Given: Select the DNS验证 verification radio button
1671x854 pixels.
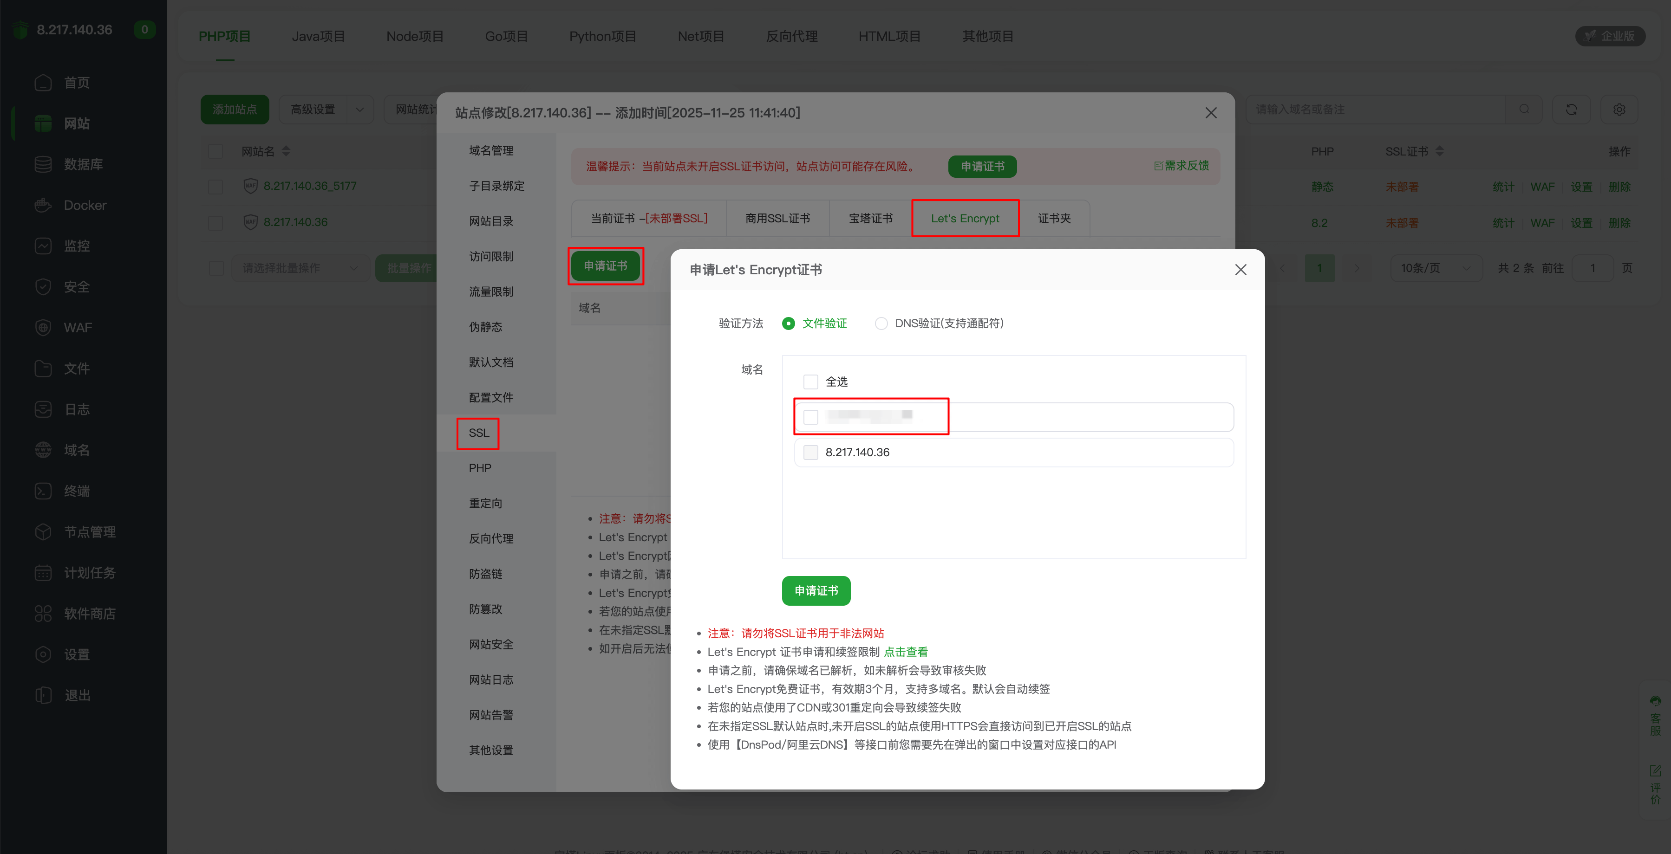Looking at the screenshot, I should click(x=881, y=323).
